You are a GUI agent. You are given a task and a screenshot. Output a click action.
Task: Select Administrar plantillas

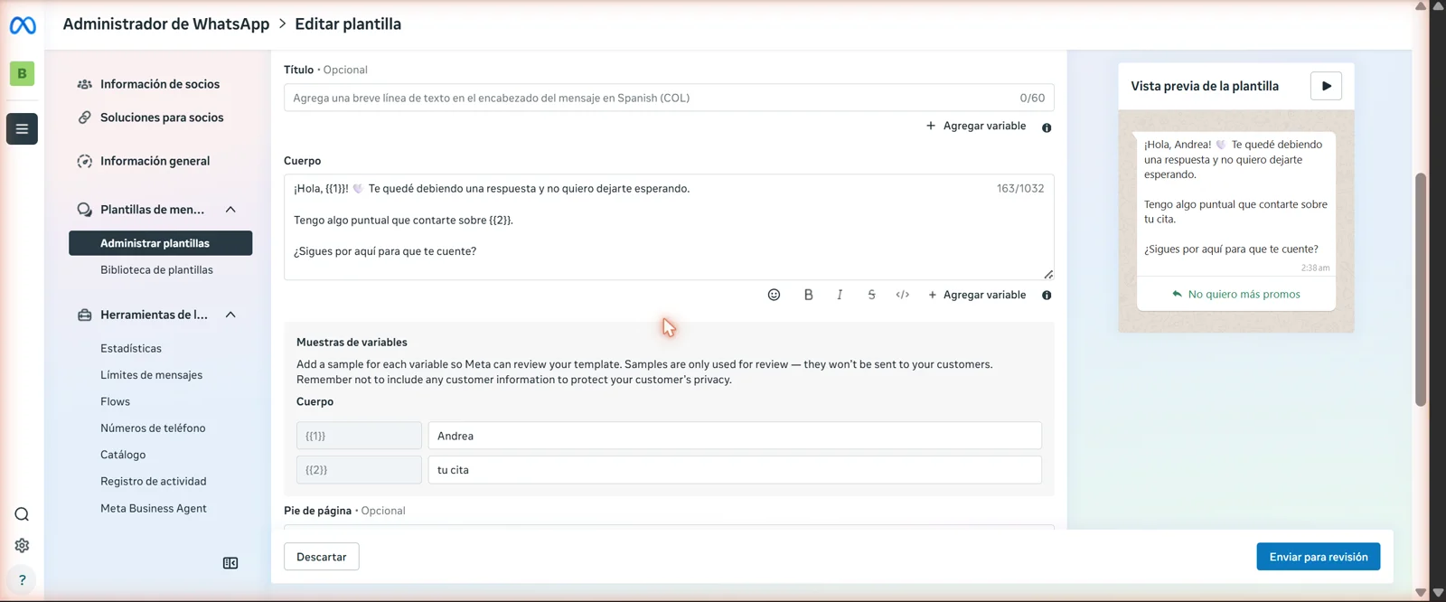tap(160, 243)
